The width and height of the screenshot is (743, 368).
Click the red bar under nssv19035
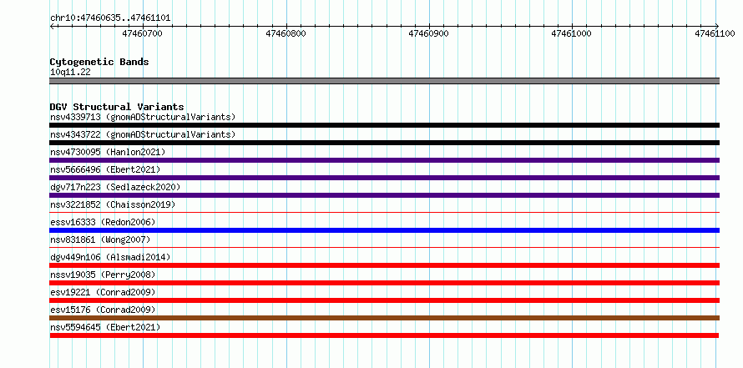tap(384, 283)
